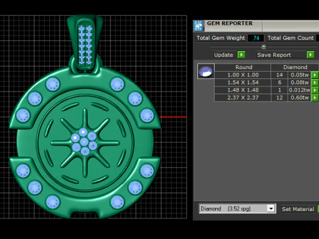
Task: Click the Round column header
Action: click(243, 67)
